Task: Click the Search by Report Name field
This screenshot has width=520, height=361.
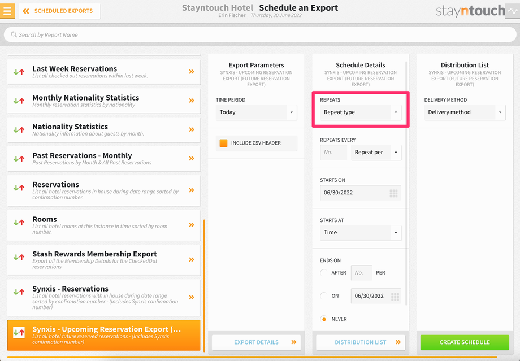Action: (x=259, y=35)
